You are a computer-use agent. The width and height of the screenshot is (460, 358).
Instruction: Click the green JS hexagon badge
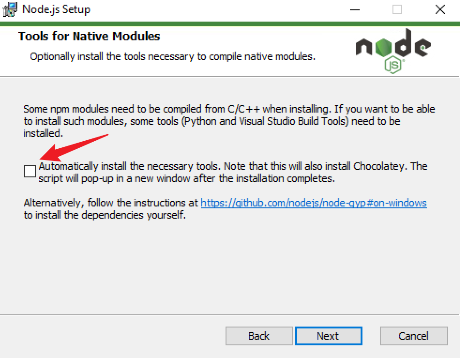coord(394,65)
